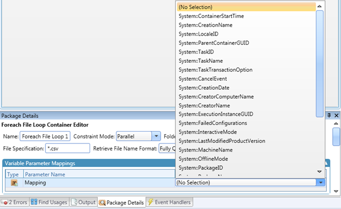Pin the Package Details panel
This screenshot has height=209, width=341.
(329, 115)
